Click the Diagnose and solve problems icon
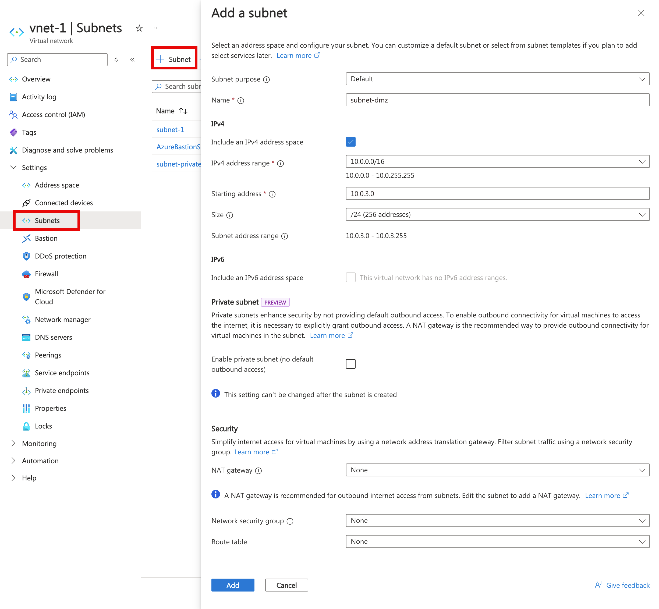 12,150
